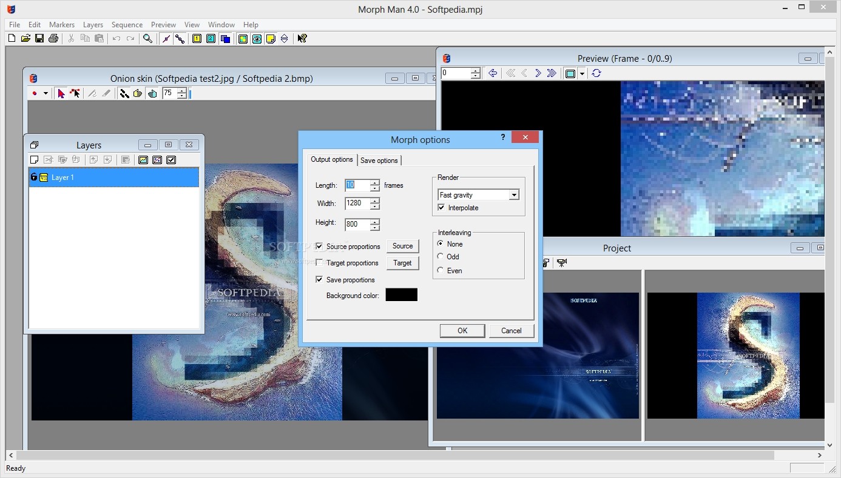Click the yellow-cyan picture window icon in toolbar
This screenshot has width=841, height=478.
coord(243,39)
